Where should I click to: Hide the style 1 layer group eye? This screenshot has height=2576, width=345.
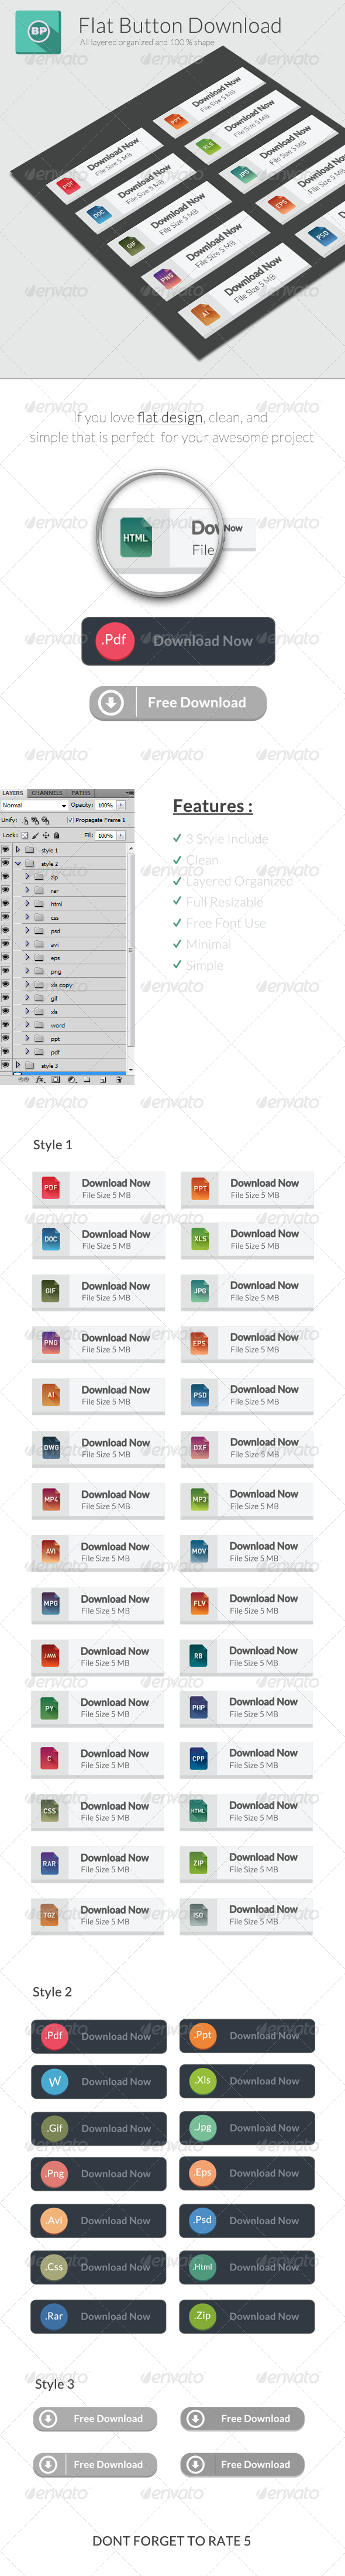point(5,850)
